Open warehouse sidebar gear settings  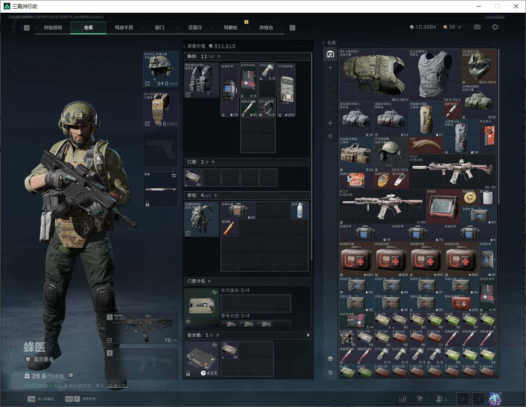point(330,136)
